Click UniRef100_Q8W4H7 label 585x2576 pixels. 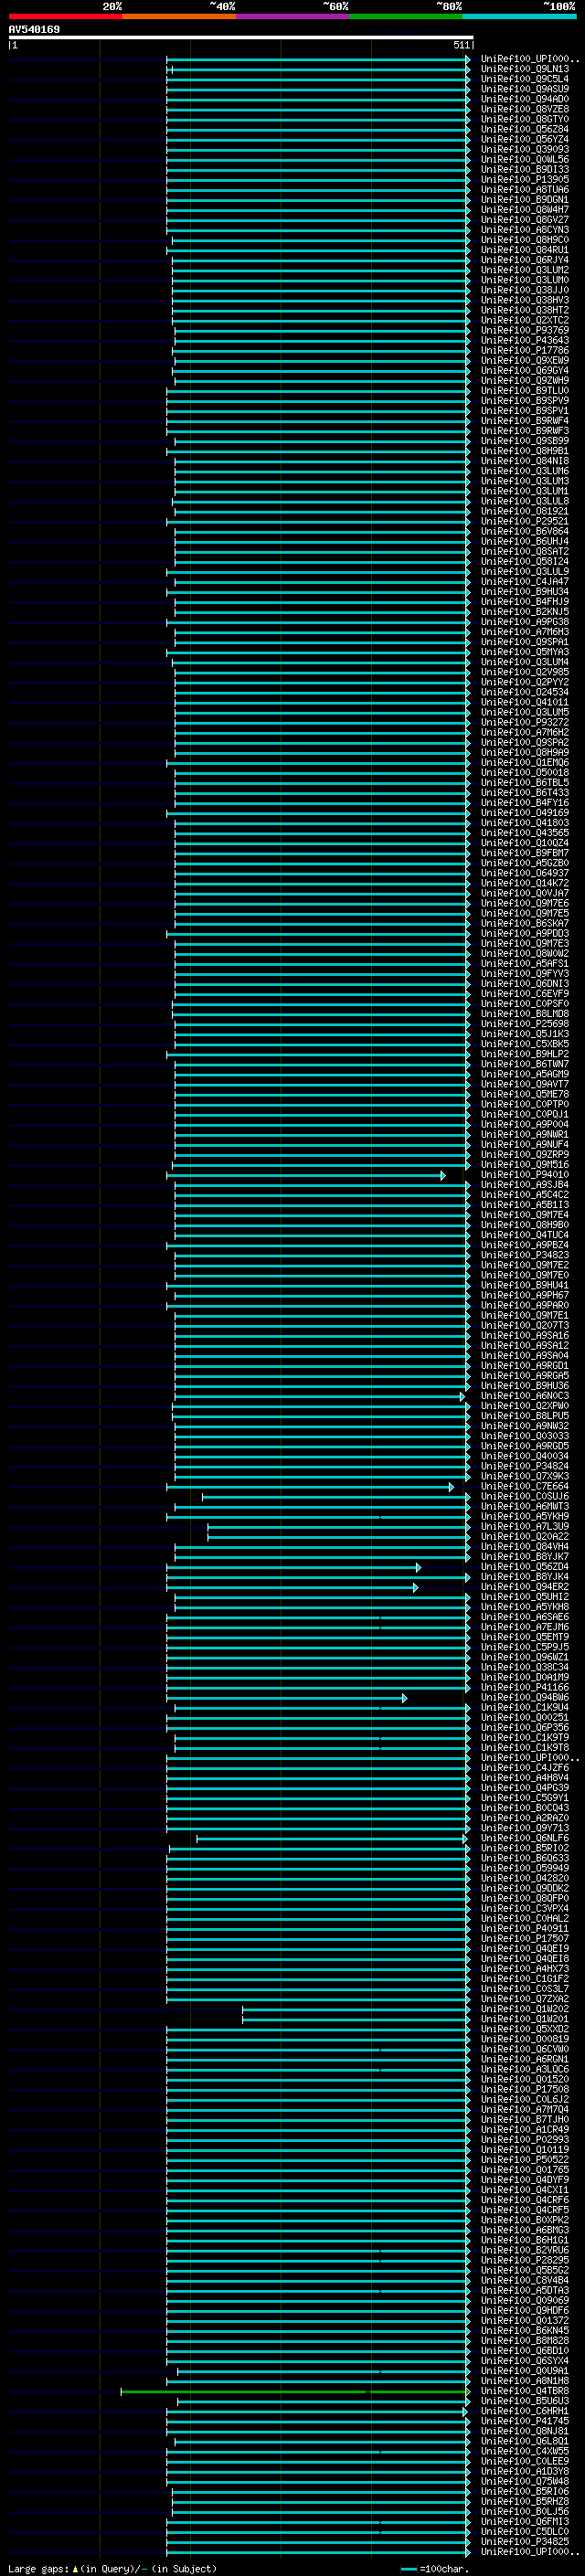point(525,210)
